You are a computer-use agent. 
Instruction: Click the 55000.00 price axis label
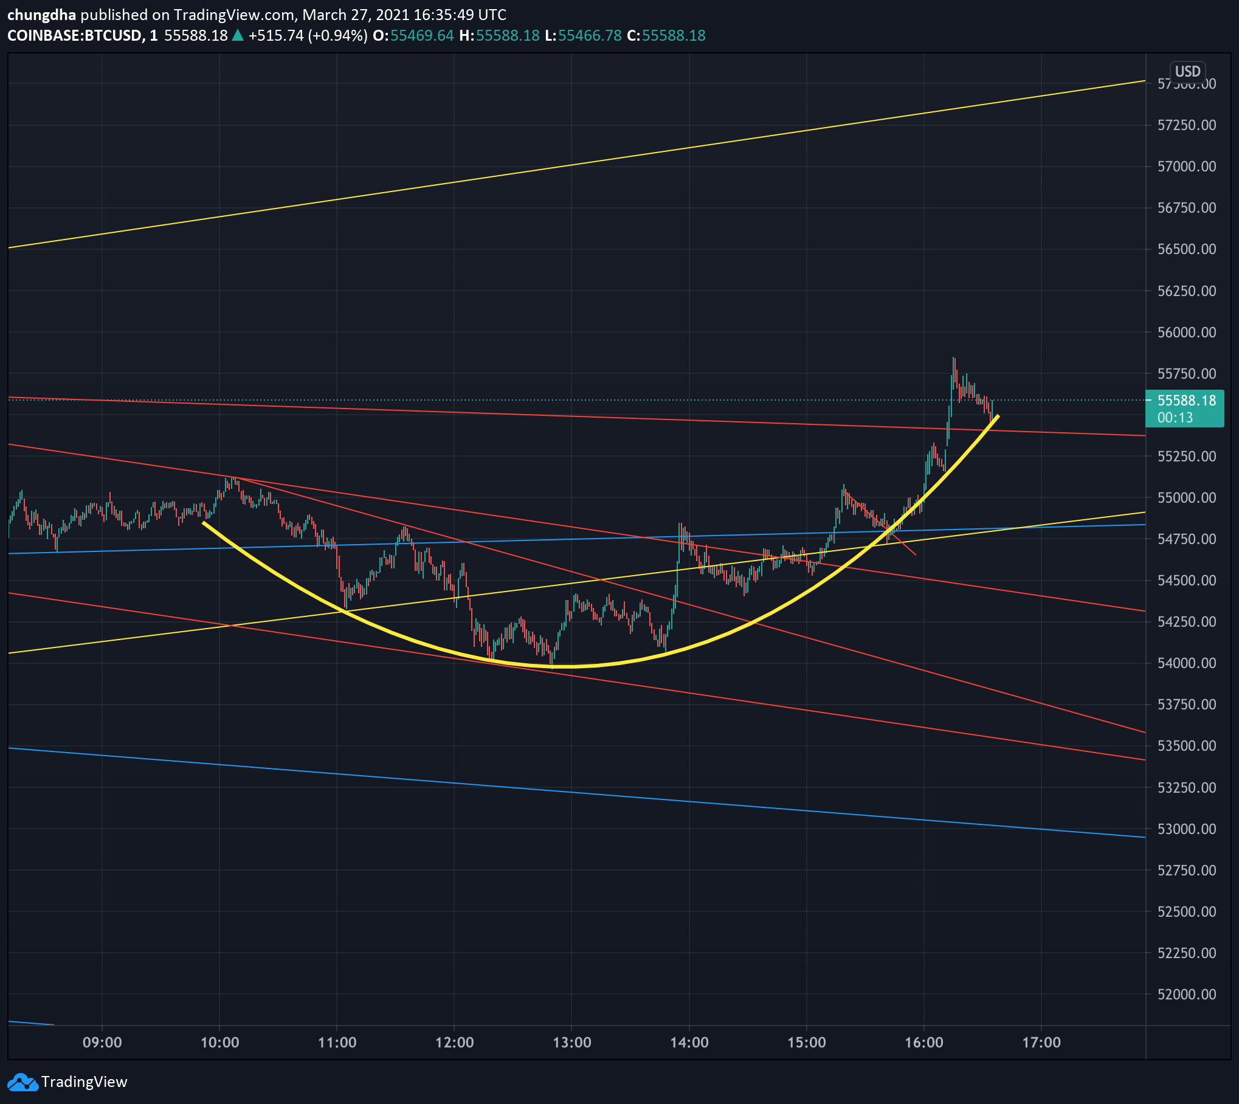(x=1186, y=498)
